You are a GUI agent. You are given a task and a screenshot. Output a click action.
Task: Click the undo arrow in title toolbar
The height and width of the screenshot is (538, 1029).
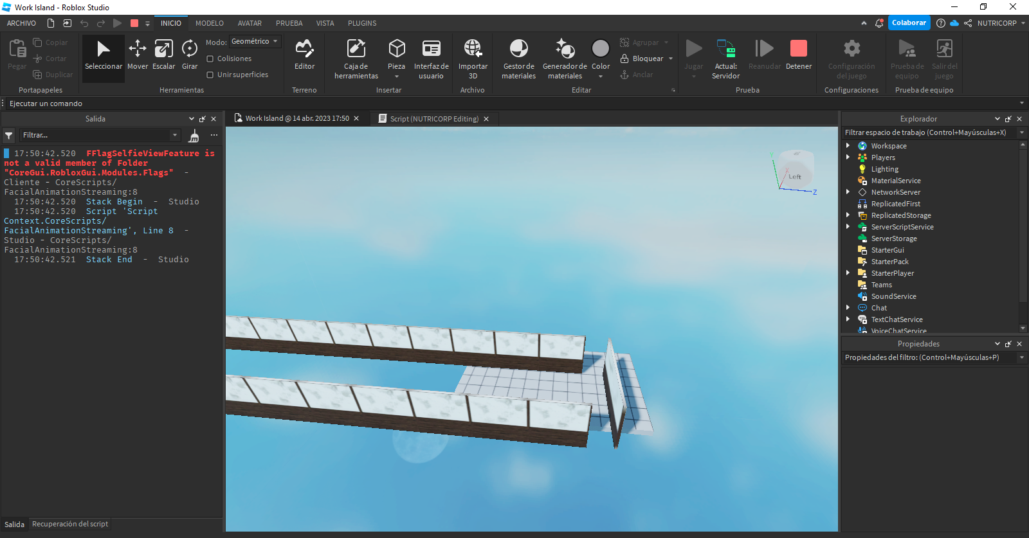point(84,23)
